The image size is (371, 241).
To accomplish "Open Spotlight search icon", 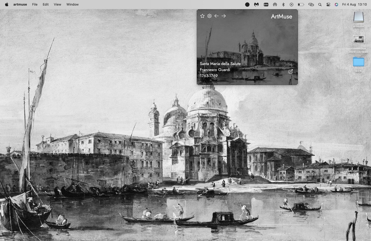I will pyautogui.click(x=320, y=4).
